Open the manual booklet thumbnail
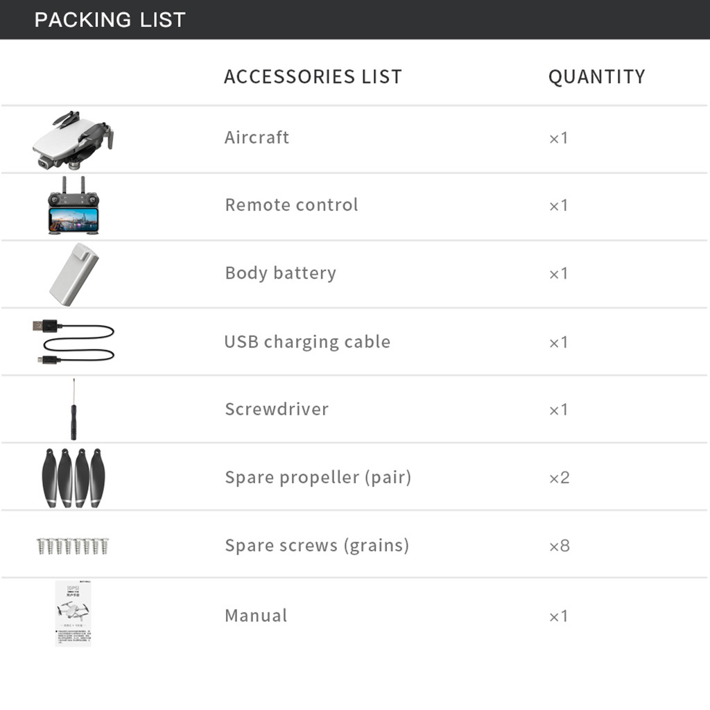Image resolution: width=710 pixels, height=710 pixels. [73, 614]
